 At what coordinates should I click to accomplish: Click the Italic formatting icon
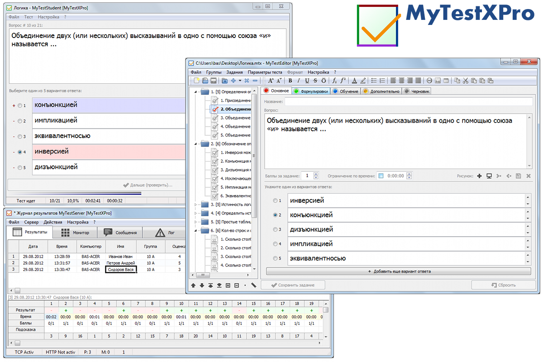tap(299, 81)
